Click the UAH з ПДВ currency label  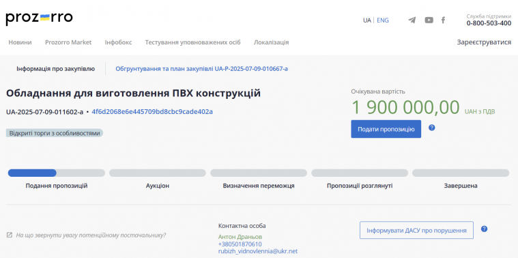point(480,111)
